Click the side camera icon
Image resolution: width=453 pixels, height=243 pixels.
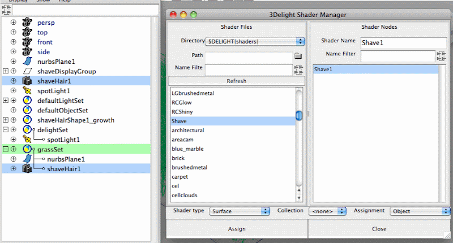[27, 51]
